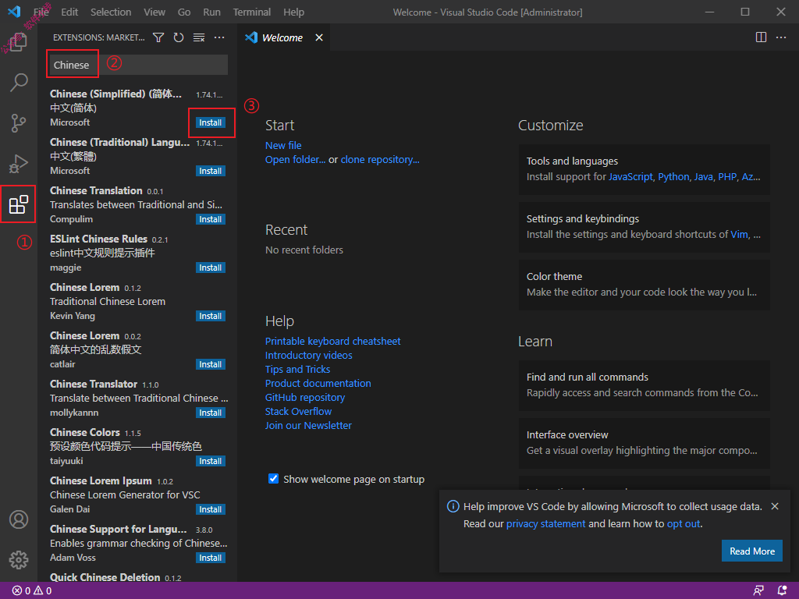Close the Welcome tab

(319, 37)
